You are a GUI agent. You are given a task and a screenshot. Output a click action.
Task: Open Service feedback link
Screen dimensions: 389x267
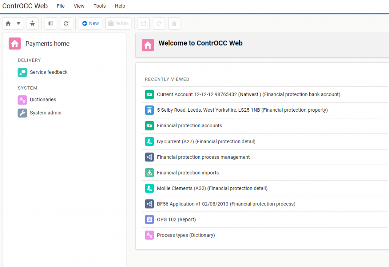49,72
